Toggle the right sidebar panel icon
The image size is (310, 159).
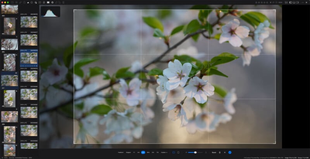coord(297,2)
